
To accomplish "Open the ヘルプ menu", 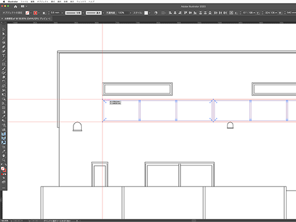I will 91,1.
